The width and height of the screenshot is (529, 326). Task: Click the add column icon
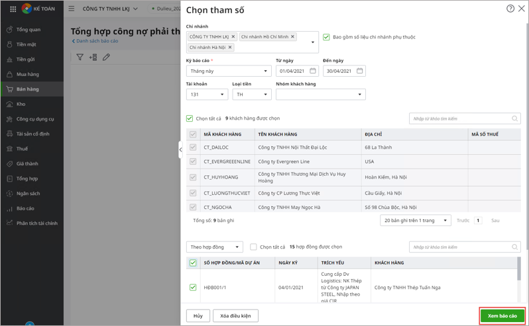93,57
